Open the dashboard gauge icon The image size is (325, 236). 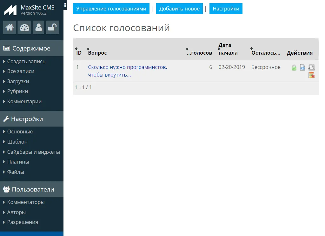tap(24, 28)
